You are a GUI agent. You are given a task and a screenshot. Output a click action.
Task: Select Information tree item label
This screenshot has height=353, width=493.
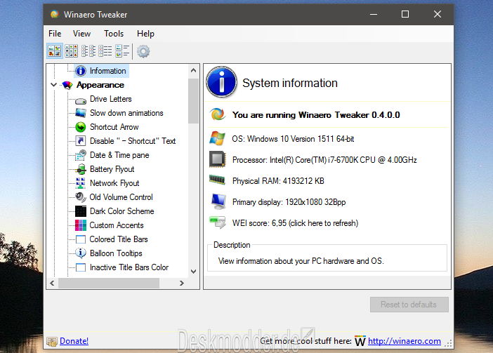(x=108, y=71)
